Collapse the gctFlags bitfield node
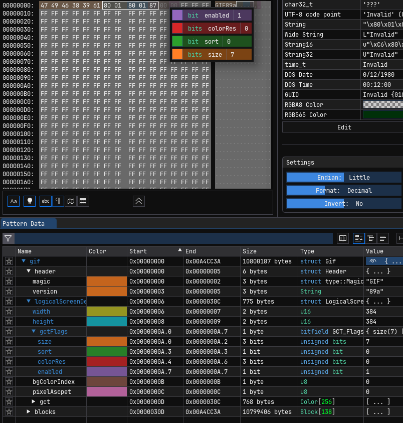Screen dimensions: 403x423 [34, 331]
